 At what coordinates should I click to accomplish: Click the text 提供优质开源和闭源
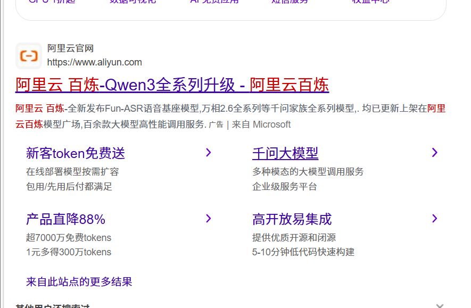(x=294, y=237)
